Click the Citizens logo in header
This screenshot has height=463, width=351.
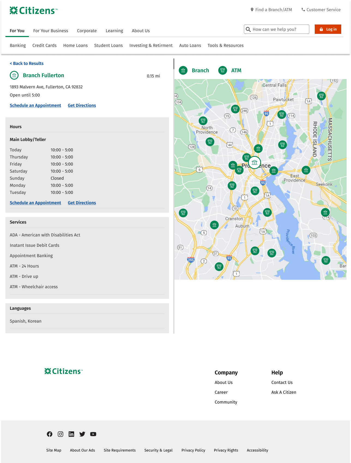pyautogui.click(x=34, y=11)
